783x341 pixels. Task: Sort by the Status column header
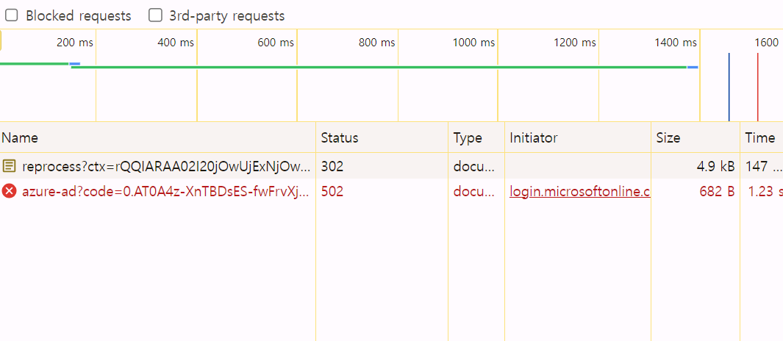(x=382, y=137)
